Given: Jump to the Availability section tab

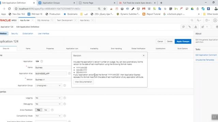Looking at the screenshot, I should 94,48.
